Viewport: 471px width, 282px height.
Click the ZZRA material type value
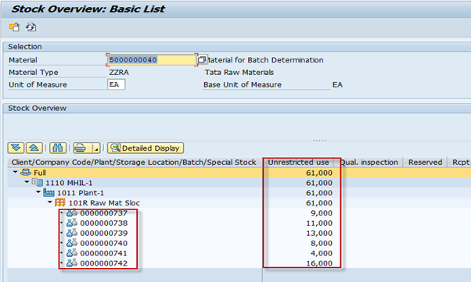point(119,73)
